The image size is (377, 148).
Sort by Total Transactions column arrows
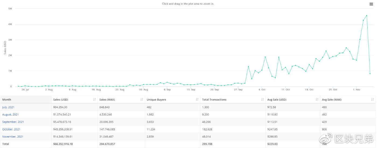point(262,100)
